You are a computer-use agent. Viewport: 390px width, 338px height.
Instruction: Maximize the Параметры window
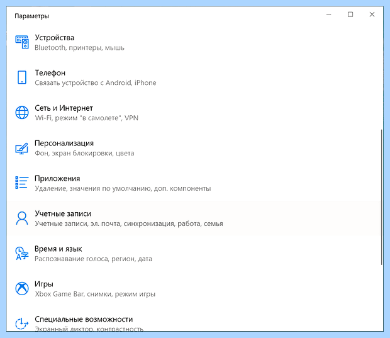[x=350, y=14]
